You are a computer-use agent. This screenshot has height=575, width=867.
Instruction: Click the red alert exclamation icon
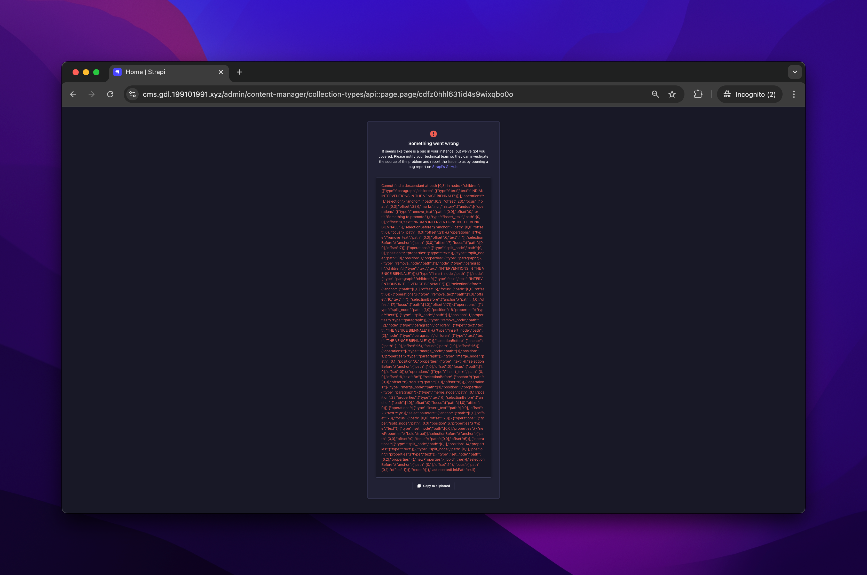coord(433,134)
